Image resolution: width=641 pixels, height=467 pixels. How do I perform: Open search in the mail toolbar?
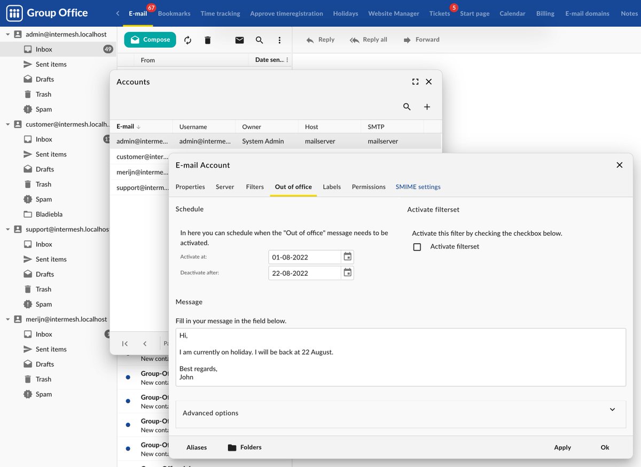(259, 40)
